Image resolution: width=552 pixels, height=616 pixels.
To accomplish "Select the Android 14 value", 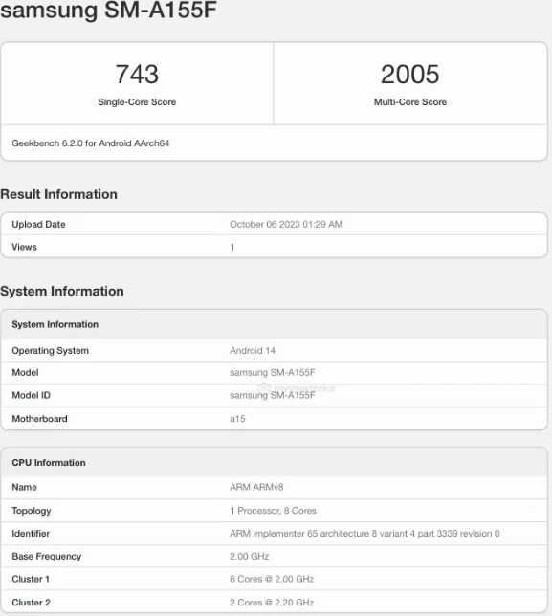I will 253,350.
